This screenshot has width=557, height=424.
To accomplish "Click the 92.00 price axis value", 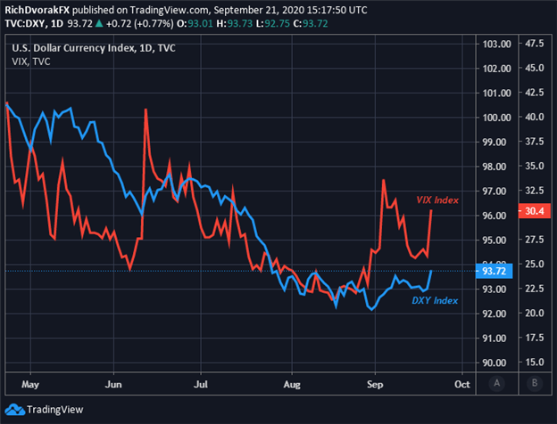I will pos(495,314).
